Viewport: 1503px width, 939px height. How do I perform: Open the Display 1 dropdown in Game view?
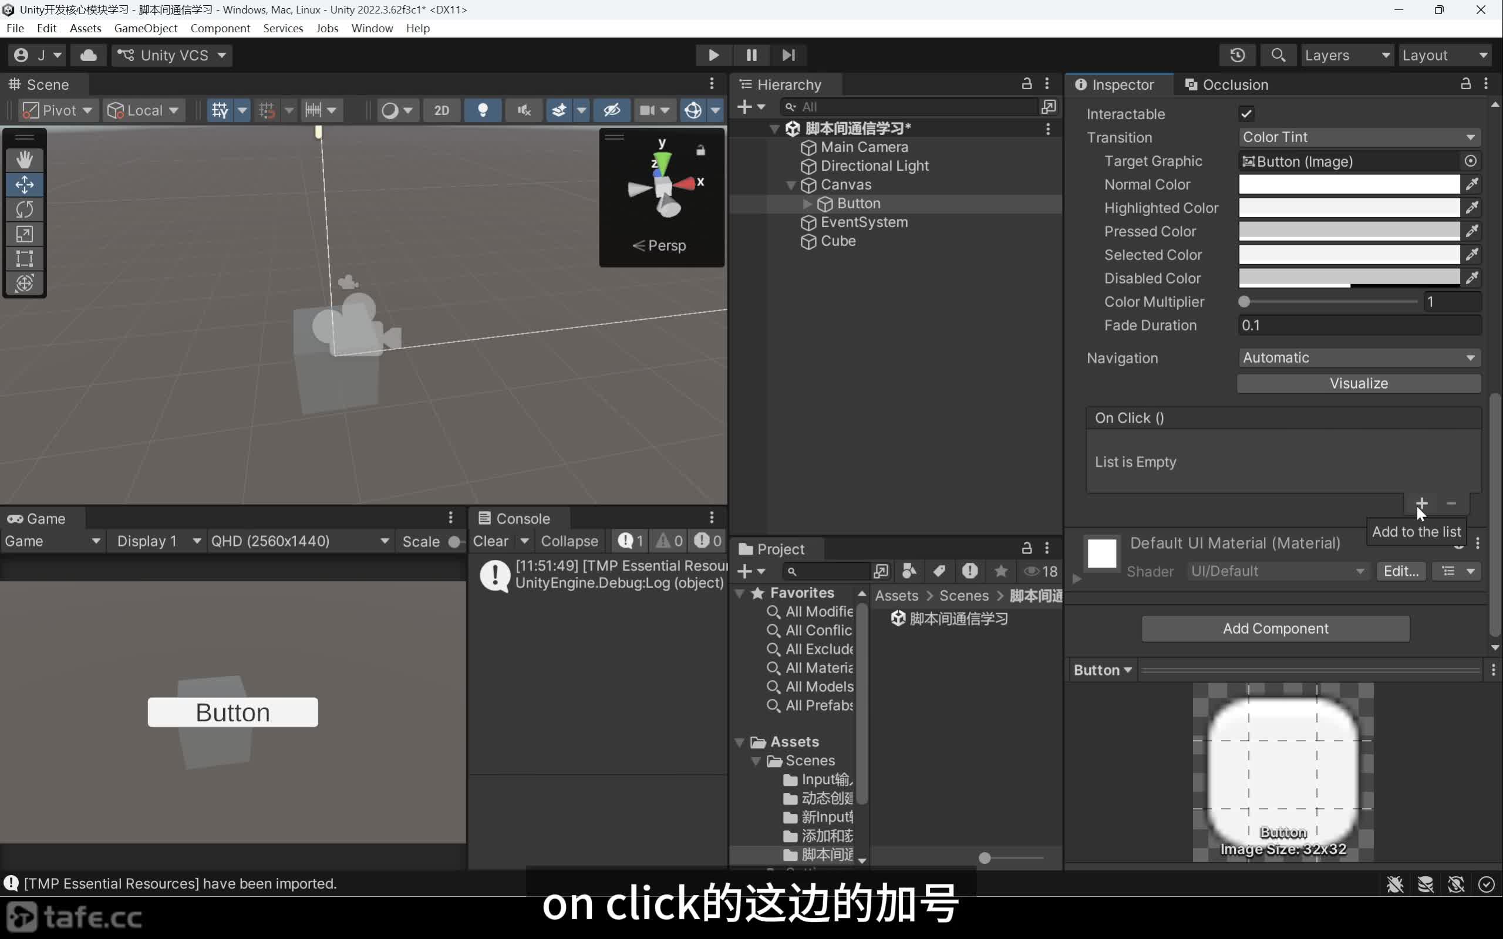[x=158, y=541]
